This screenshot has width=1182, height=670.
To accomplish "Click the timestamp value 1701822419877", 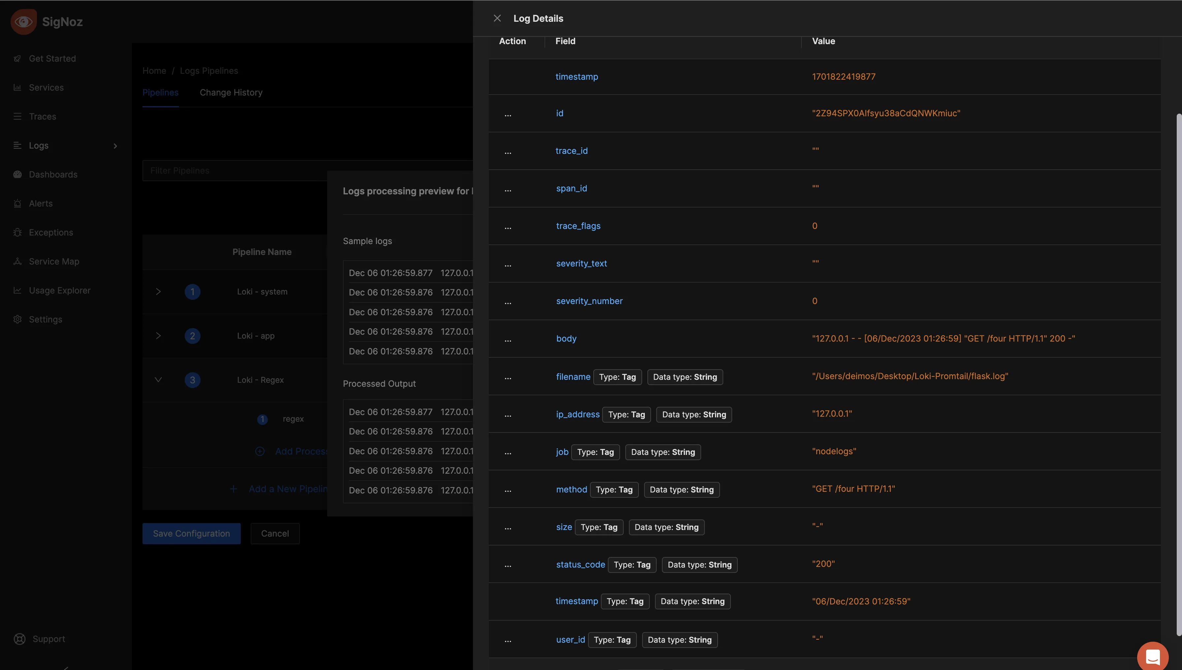I will tap(844, 76).
